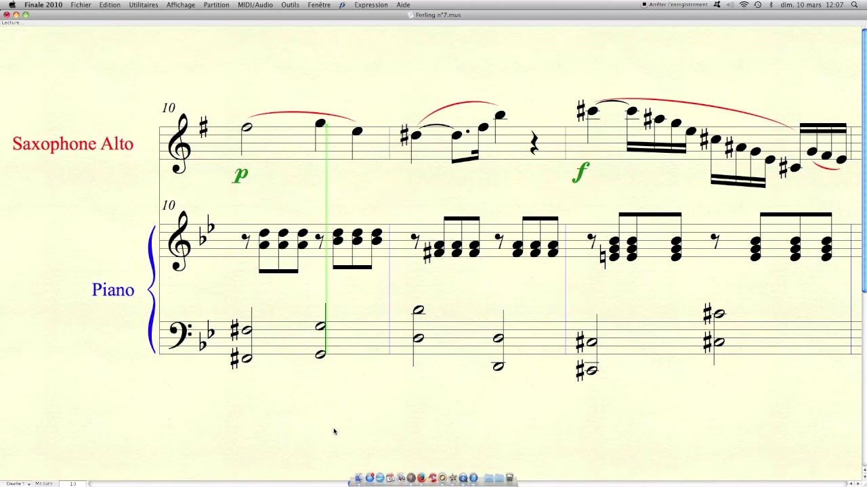This screenshot has width=867, height=487.
Task: Open the Bluetooth menu icon
Action: [771, 5]
